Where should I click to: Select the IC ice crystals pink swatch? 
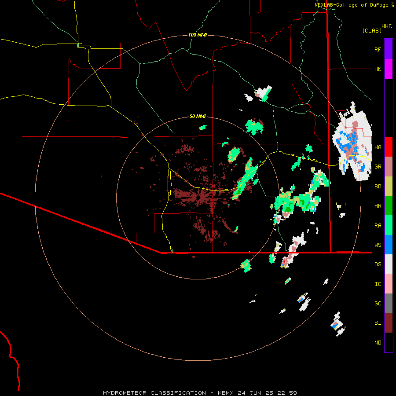[x=389, y=284]
